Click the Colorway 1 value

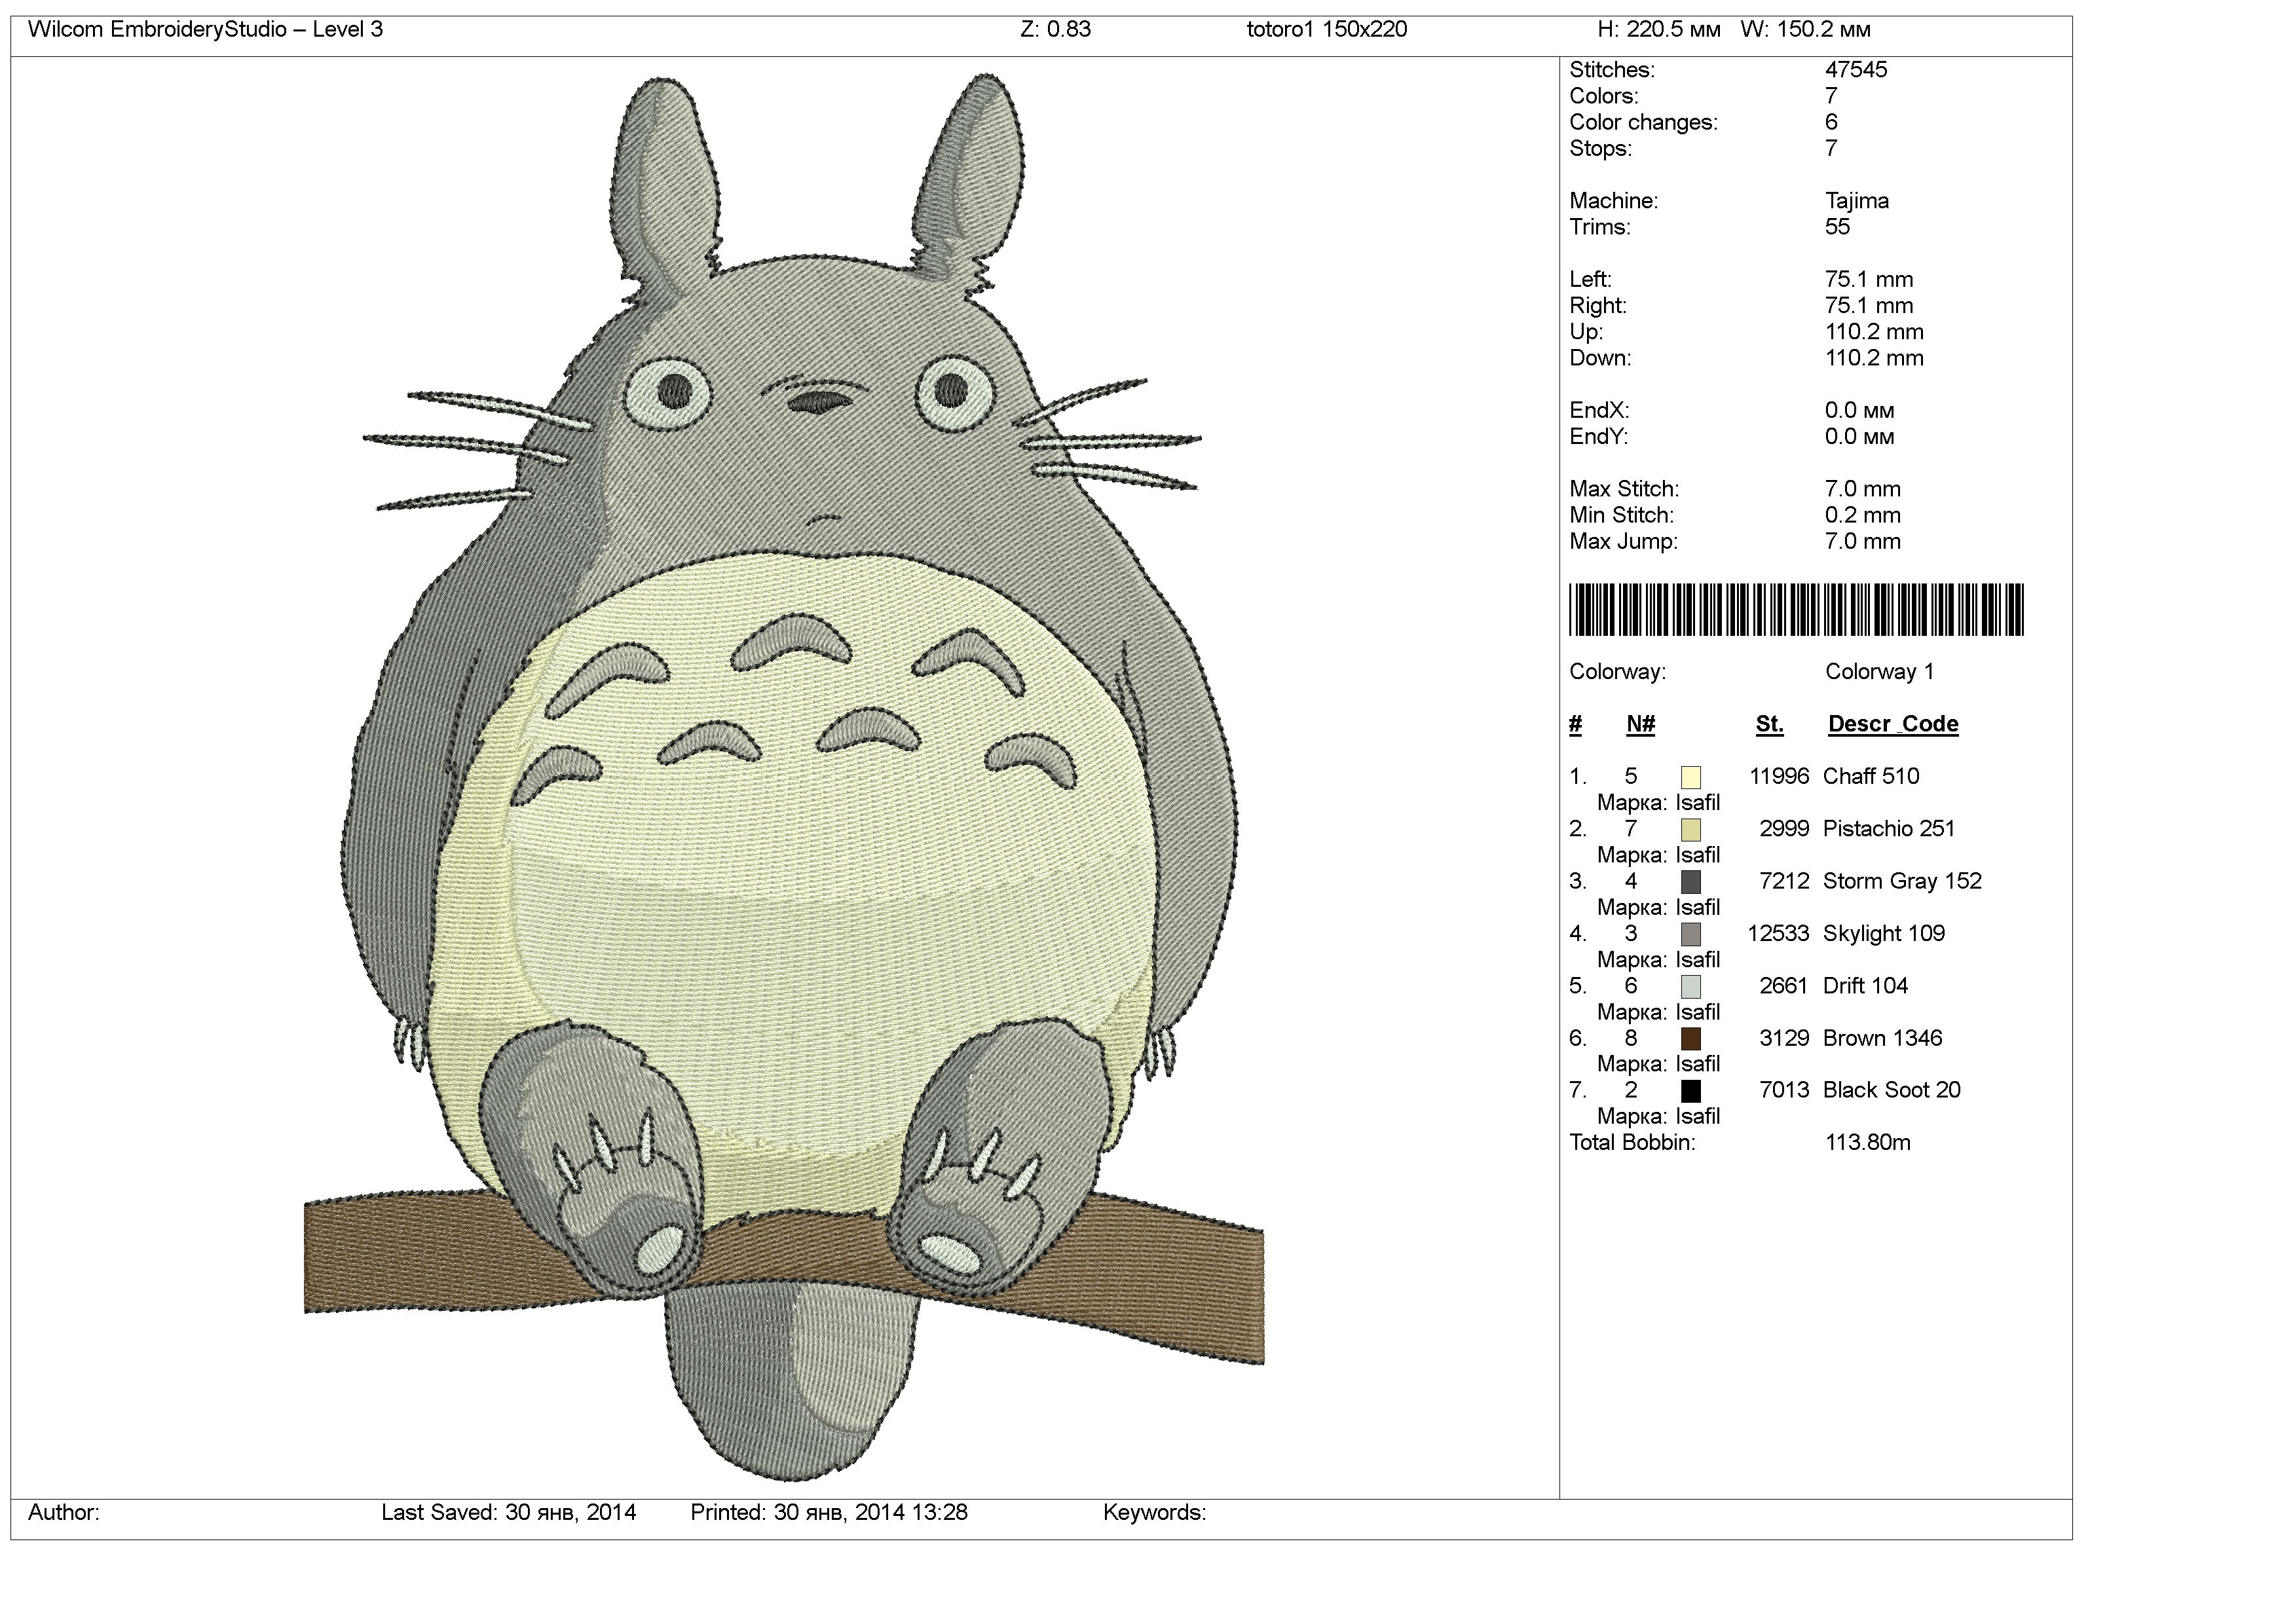pos(1879,672)
